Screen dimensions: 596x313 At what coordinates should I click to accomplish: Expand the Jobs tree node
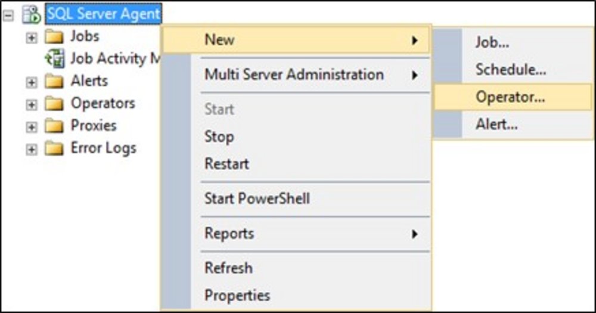[x=32, y=37]
